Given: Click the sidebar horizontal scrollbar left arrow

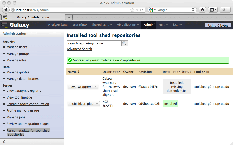Looking at the screenshot, I should pos(4,142).
